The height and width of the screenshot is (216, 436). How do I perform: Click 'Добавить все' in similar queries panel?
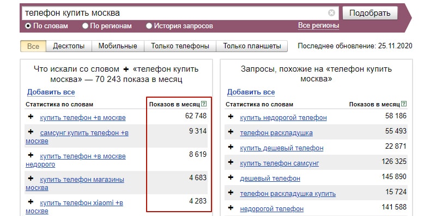pyautogui.click(x=251, y=92)
